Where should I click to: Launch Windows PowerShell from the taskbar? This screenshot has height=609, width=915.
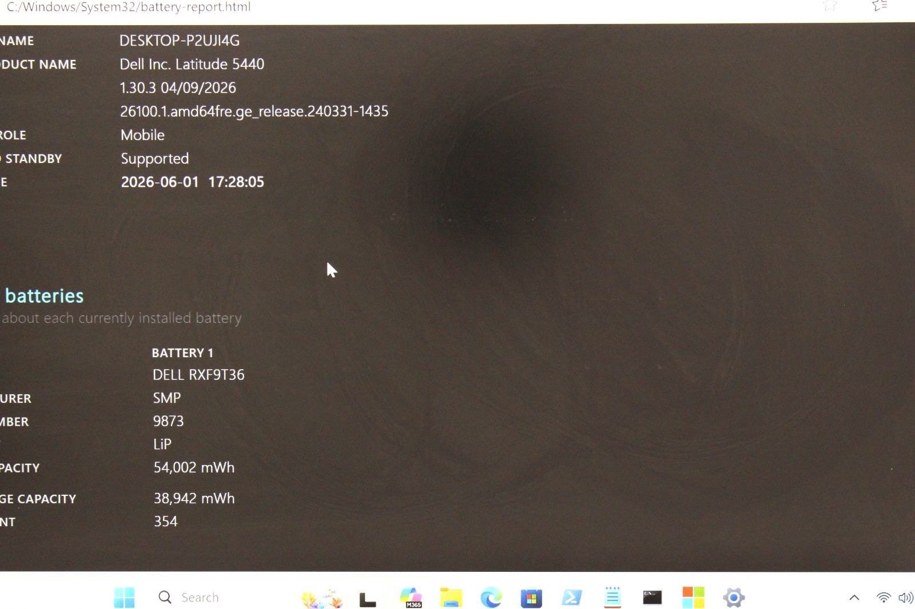572,598
